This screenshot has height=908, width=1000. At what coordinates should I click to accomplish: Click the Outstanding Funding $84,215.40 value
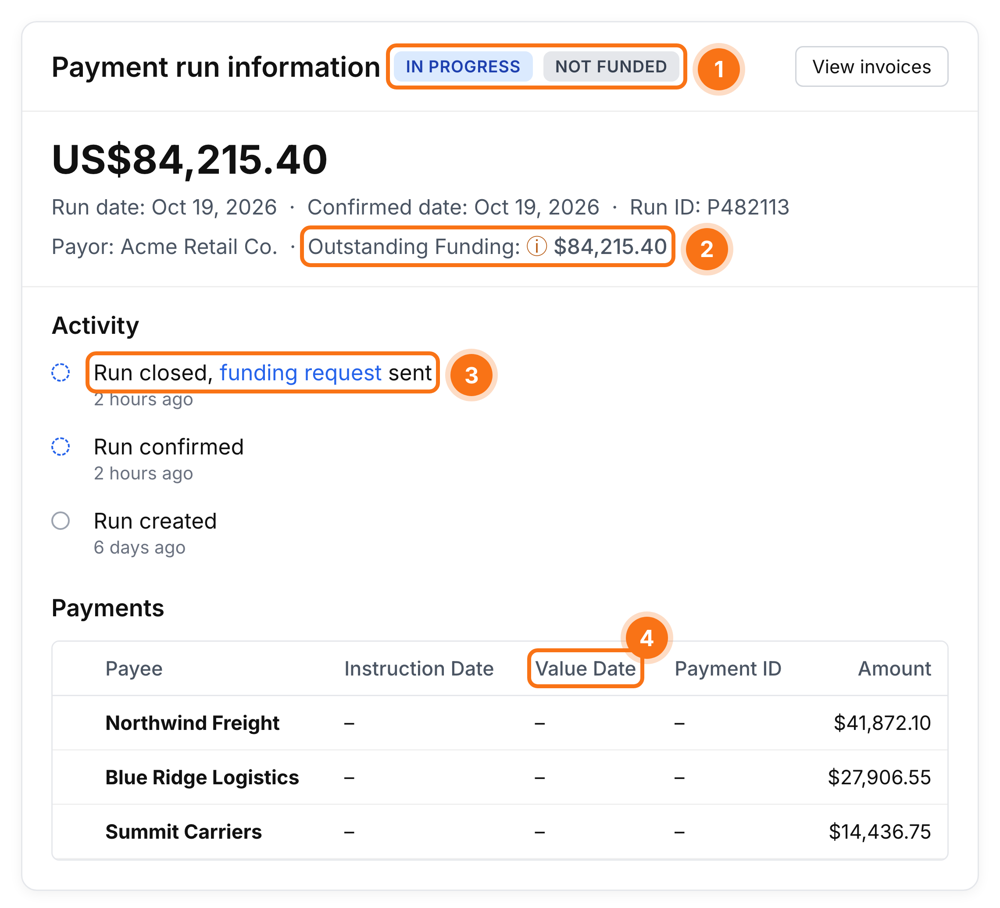[610, 247]
